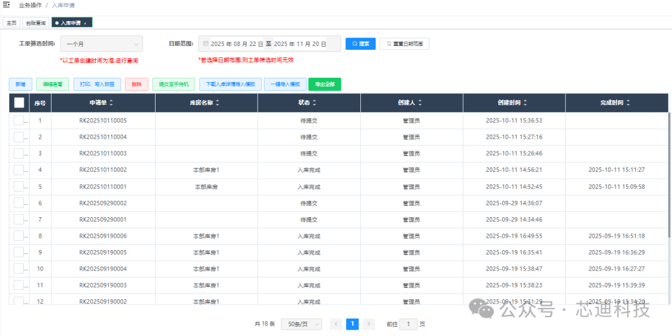
Task: Close the 入库申请 tab with its x icon
Action: click(85, 23)
